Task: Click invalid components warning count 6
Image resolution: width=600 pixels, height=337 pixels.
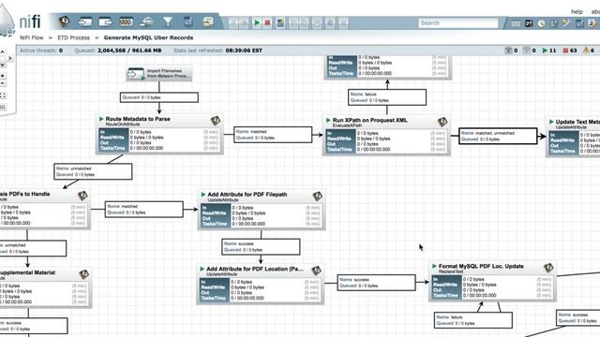Action: tap(589, 51)
